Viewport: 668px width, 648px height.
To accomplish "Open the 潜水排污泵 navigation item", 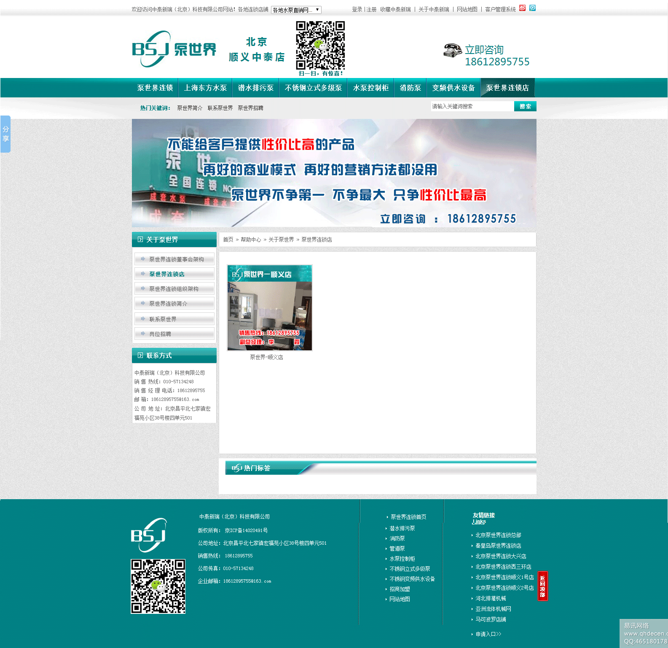I will 256,88.
